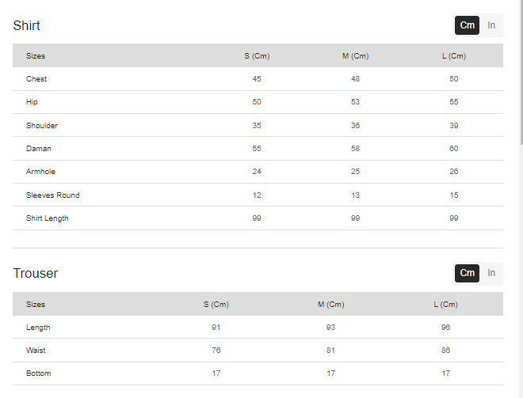
Task: Click the Shoulder row label
Action: click(42, 126)
